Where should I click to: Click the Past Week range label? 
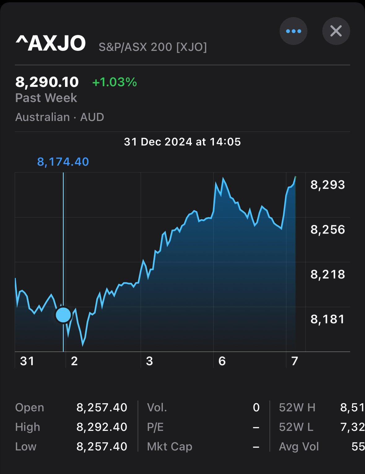pyautogui.click(x=46, y=98)
